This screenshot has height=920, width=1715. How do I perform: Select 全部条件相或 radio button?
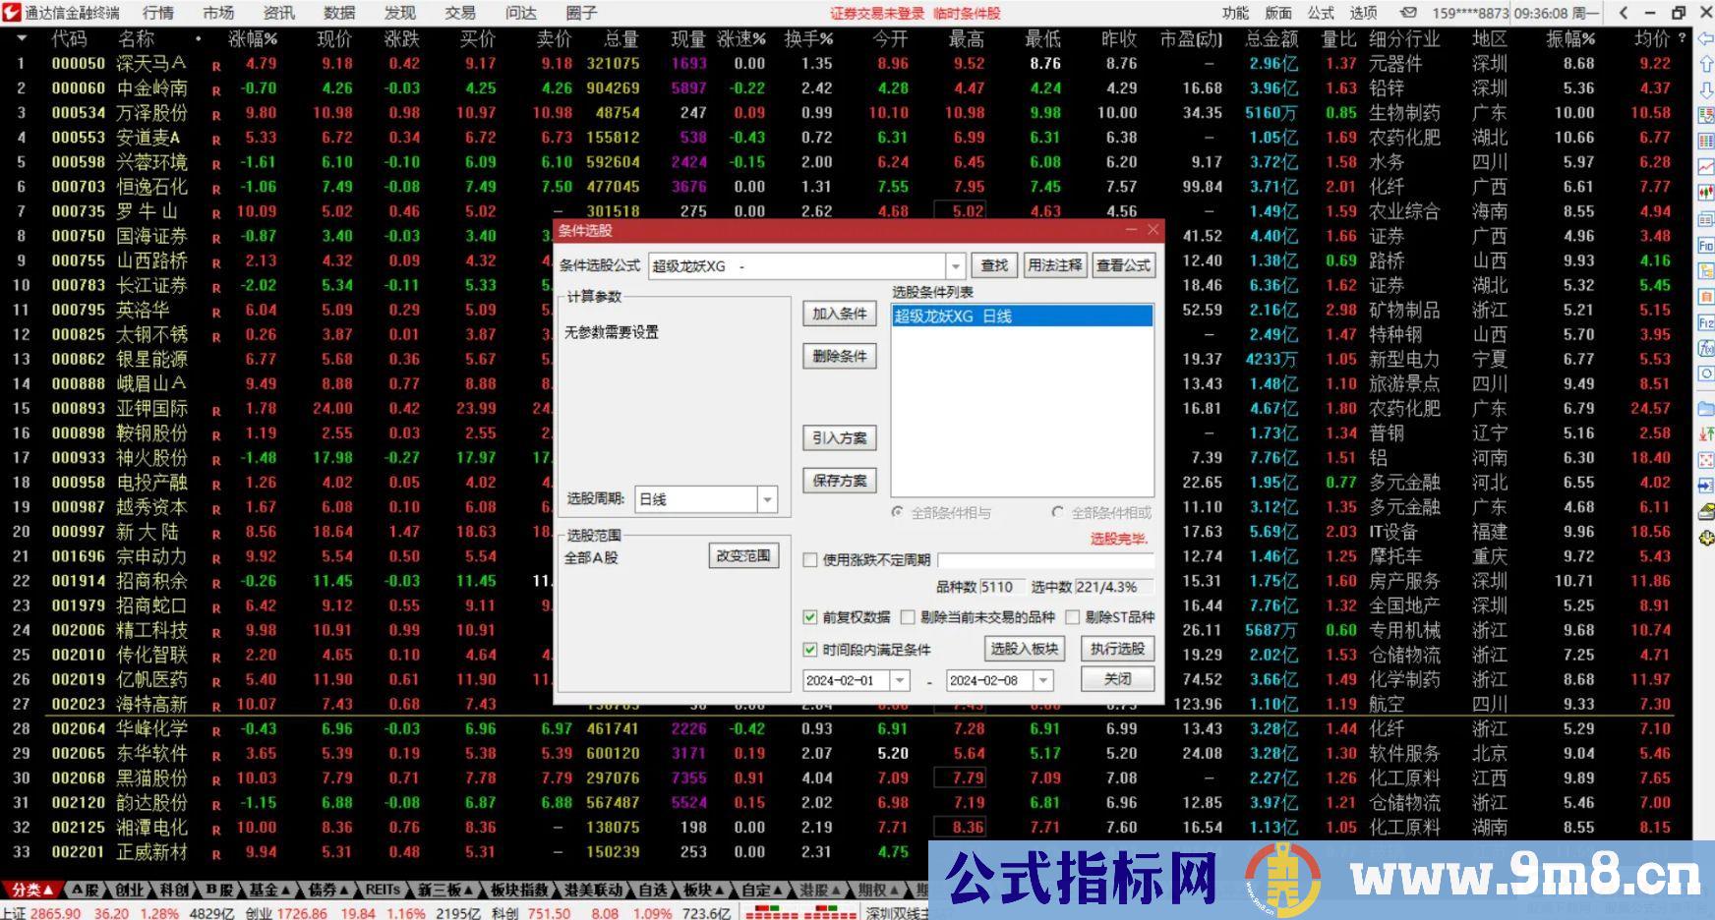(x=1057, y=512)
